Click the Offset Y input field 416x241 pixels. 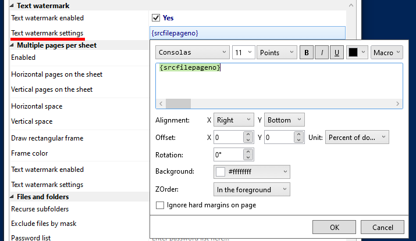[279, 137]
